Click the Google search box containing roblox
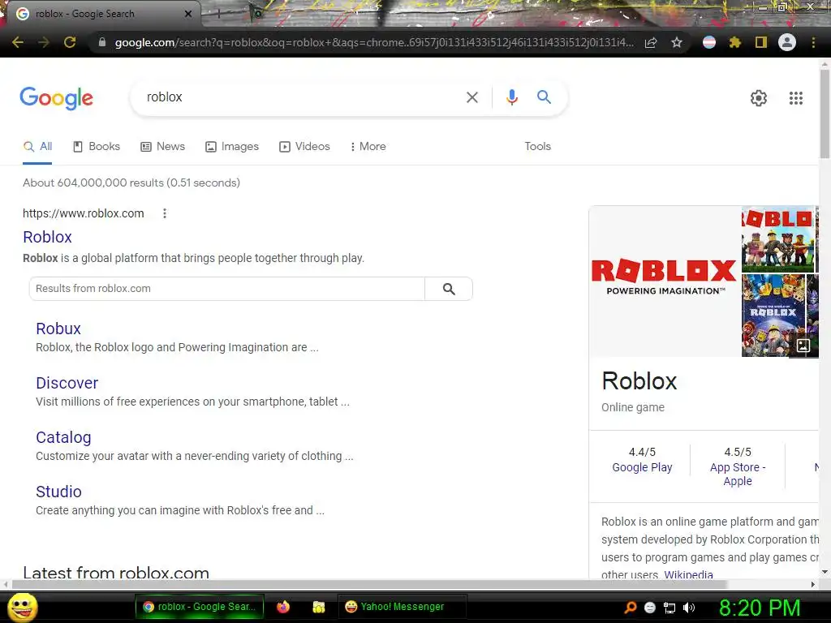The height and width of the screenshot is (623, 831). [x=297, y=97]
